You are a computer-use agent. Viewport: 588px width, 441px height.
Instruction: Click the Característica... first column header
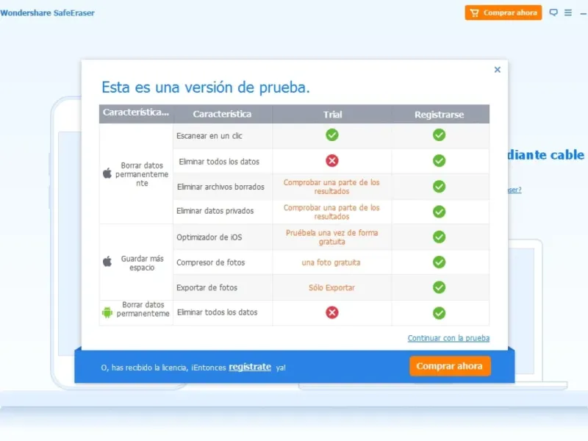(136, 112)
